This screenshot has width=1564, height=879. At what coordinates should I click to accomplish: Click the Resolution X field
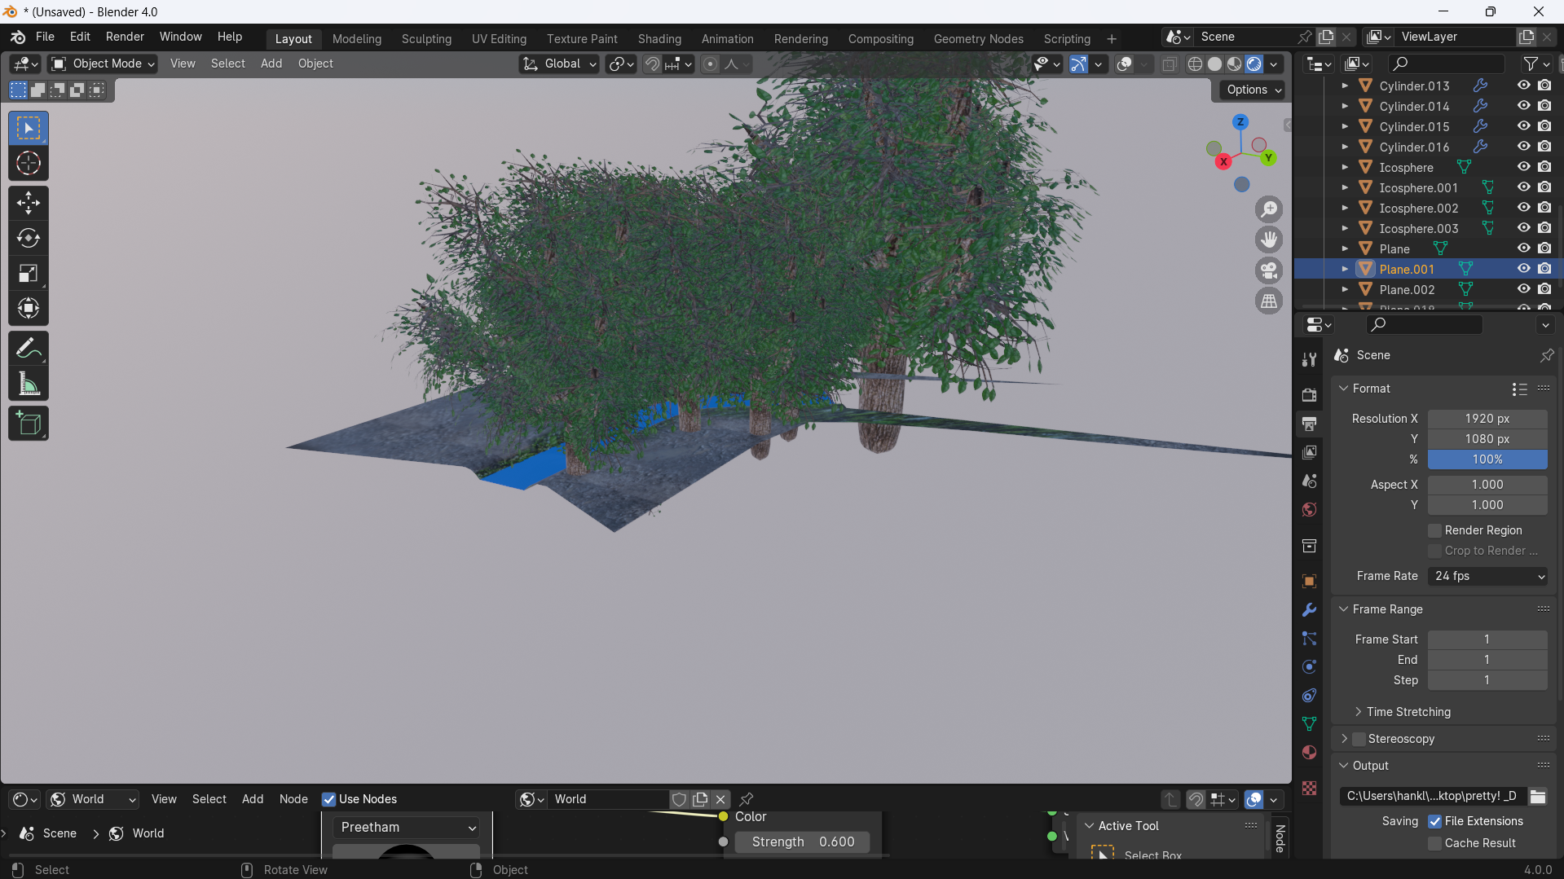[1487, 419]
